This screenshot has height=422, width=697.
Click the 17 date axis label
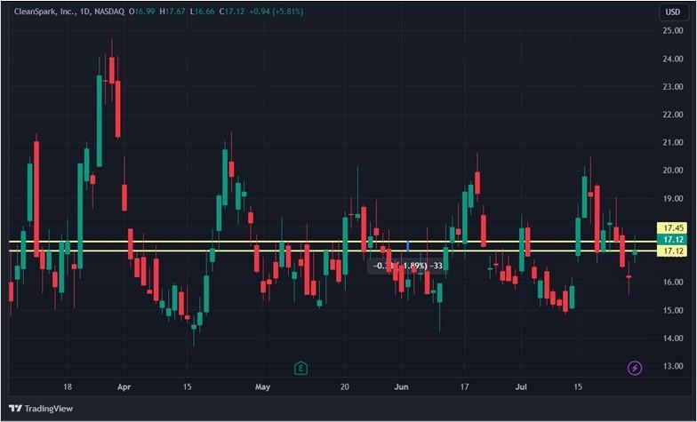point(464,387)
